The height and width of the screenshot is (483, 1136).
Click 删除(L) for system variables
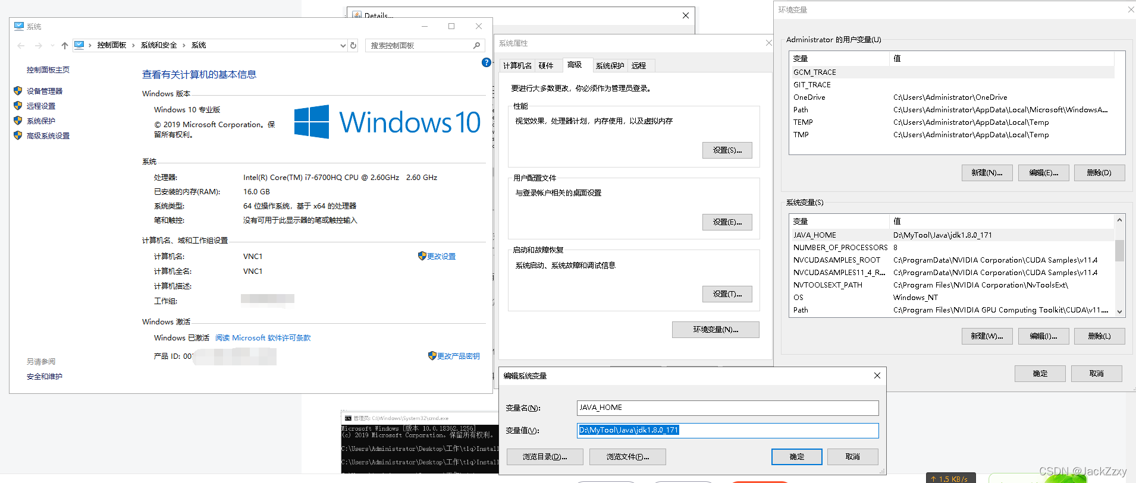coord(1099,336)
